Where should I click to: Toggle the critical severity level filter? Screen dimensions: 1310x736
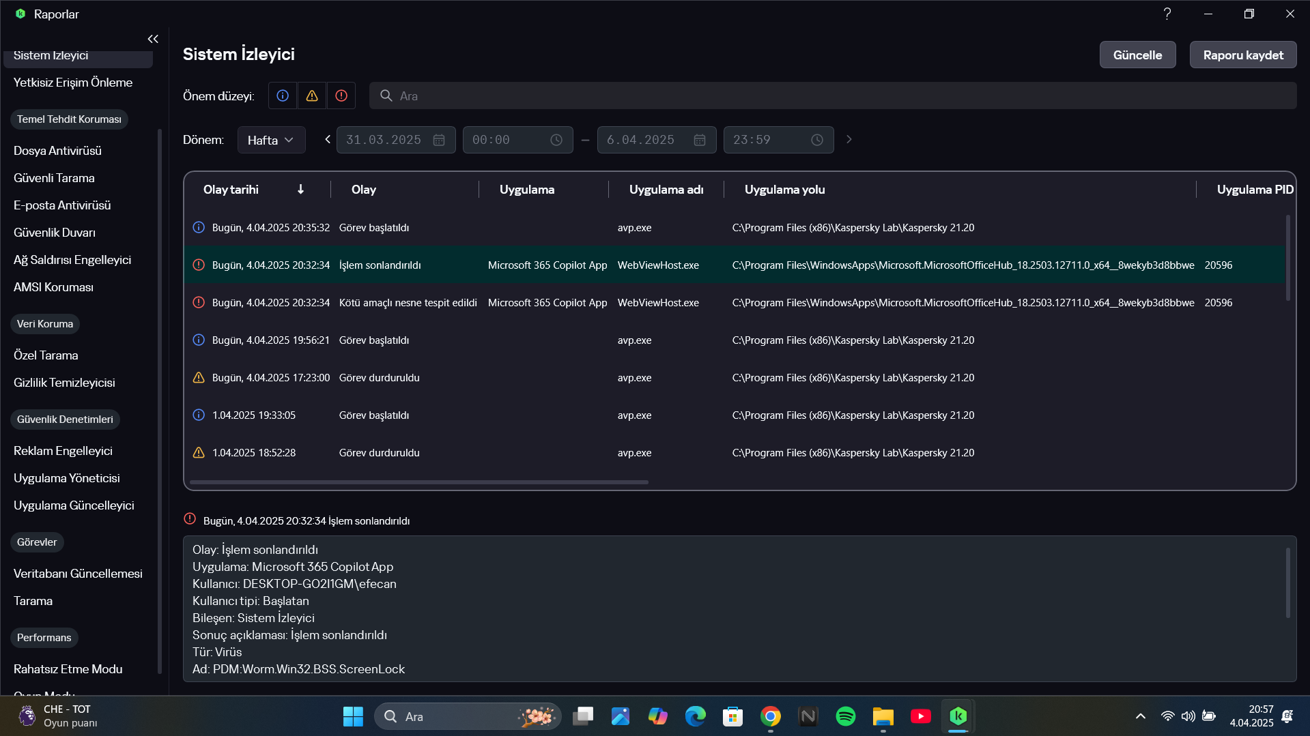[x=341, y=96]
